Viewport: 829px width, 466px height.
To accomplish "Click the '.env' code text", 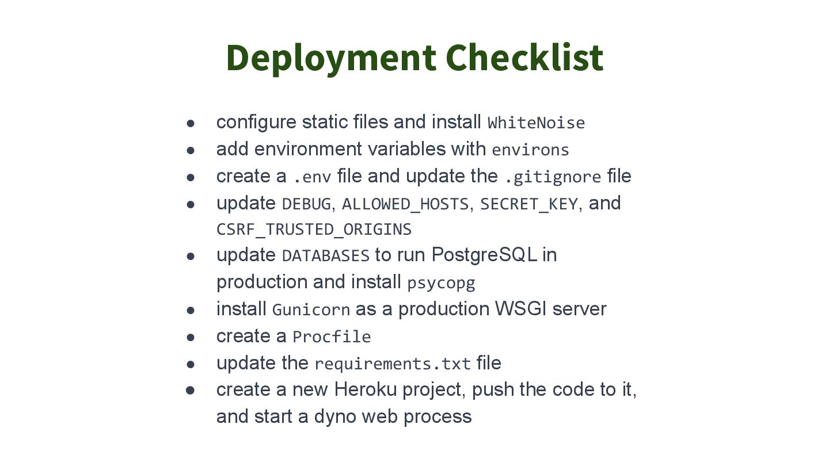I will pos(312,177).
